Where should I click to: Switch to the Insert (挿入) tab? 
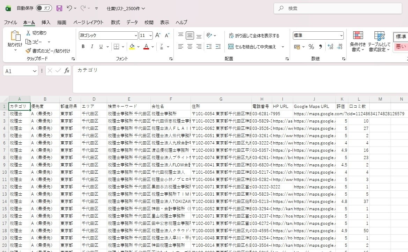point(46,22)
